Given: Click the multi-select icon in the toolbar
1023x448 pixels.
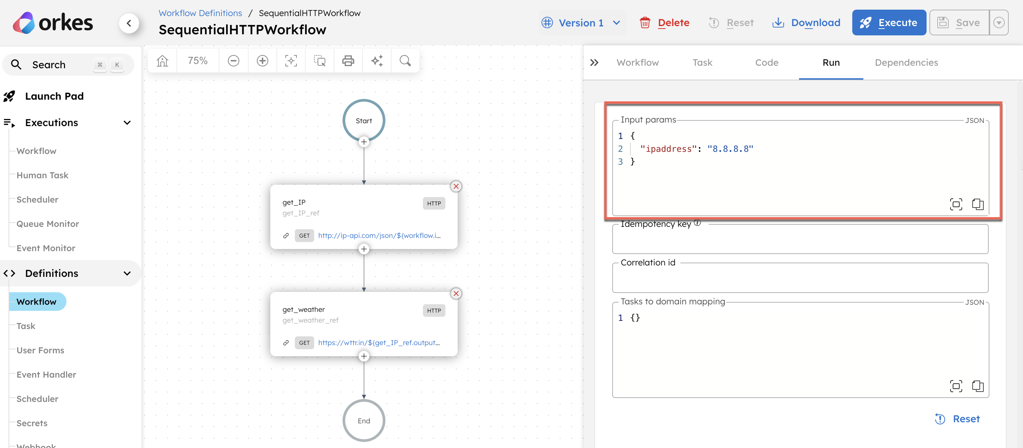Looking at the screenshot, I should tap(320, 61).
